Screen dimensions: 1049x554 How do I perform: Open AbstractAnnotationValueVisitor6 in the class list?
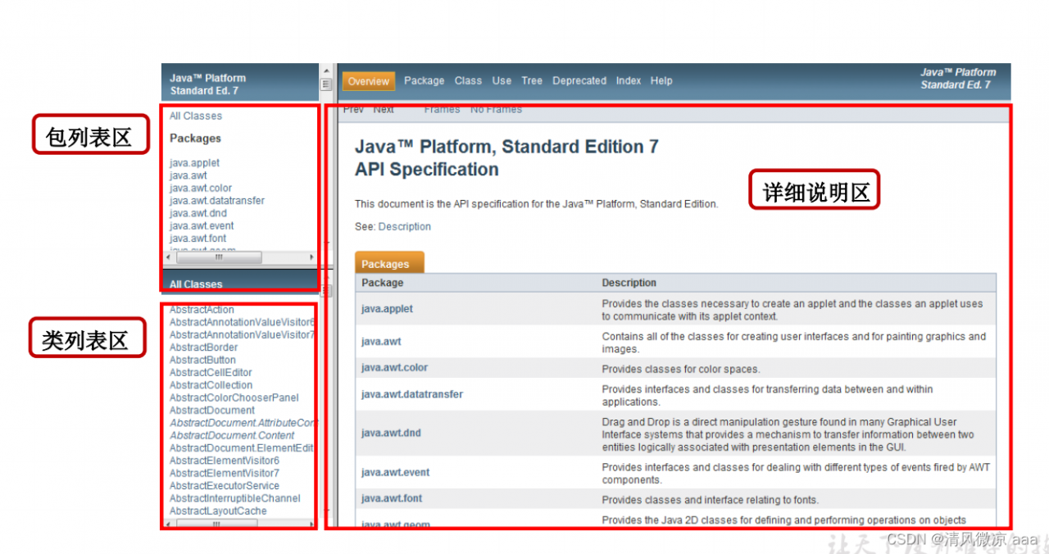[x=242, y=322]
